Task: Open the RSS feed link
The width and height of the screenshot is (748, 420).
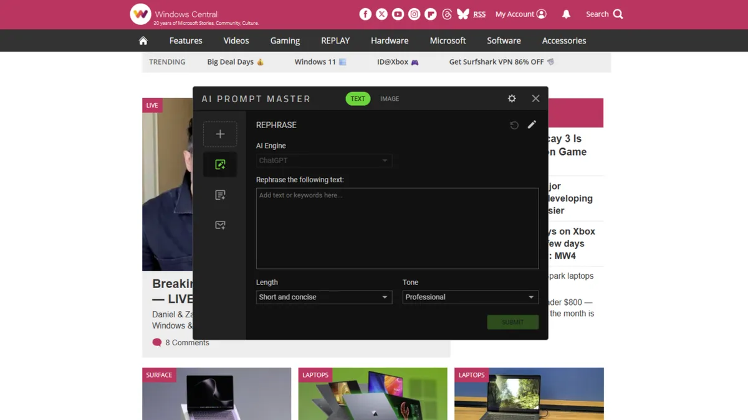Action: click(479, 14)
